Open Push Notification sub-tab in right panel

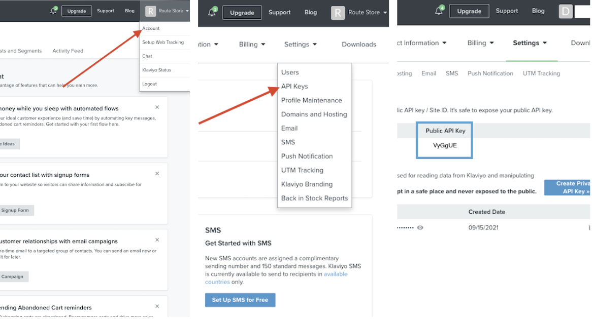tap(490, 73)
